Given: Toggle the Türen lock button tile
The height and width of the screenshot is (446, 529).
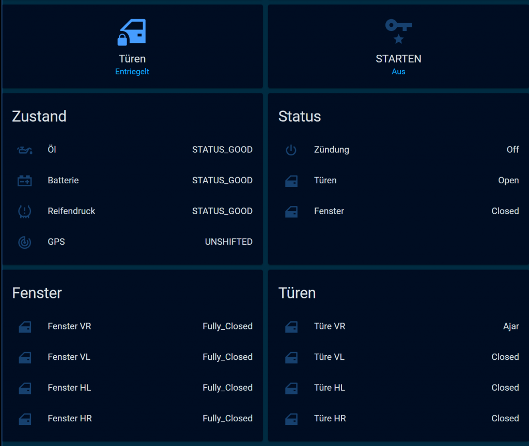Looking at the screenshot, I should [x=132, y=47].
